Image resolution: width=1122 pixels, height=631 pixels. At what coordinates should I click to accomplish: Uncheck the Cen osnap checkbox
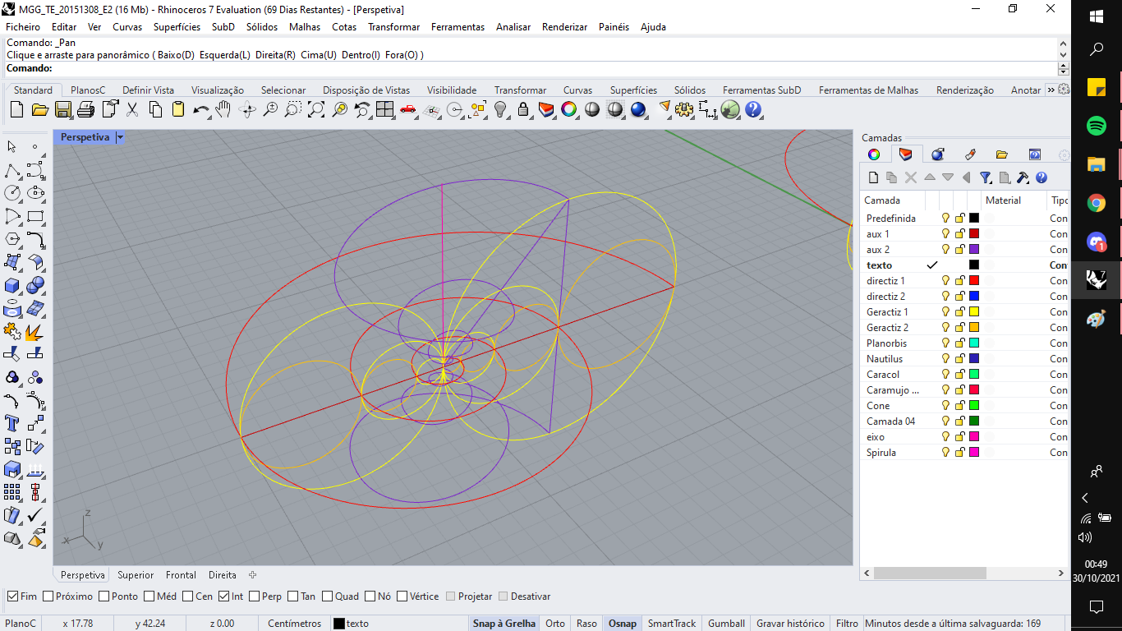tap(188, 596)
